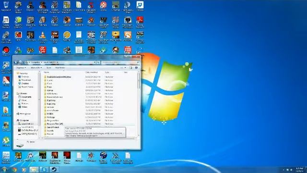Click the volume icon in system tray
307x173 pixels.
tap(291, 170)
